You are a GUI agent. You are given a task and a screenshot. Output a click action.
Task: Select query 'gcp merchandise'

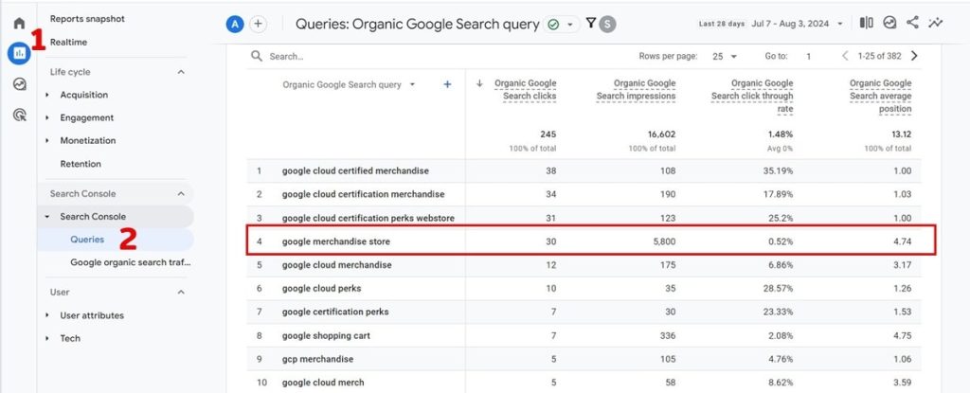[x=317, y=359]
